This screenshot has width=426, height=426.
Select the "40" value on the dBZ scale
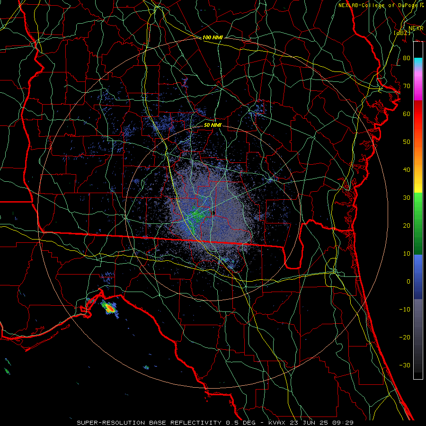pos(407,170)
